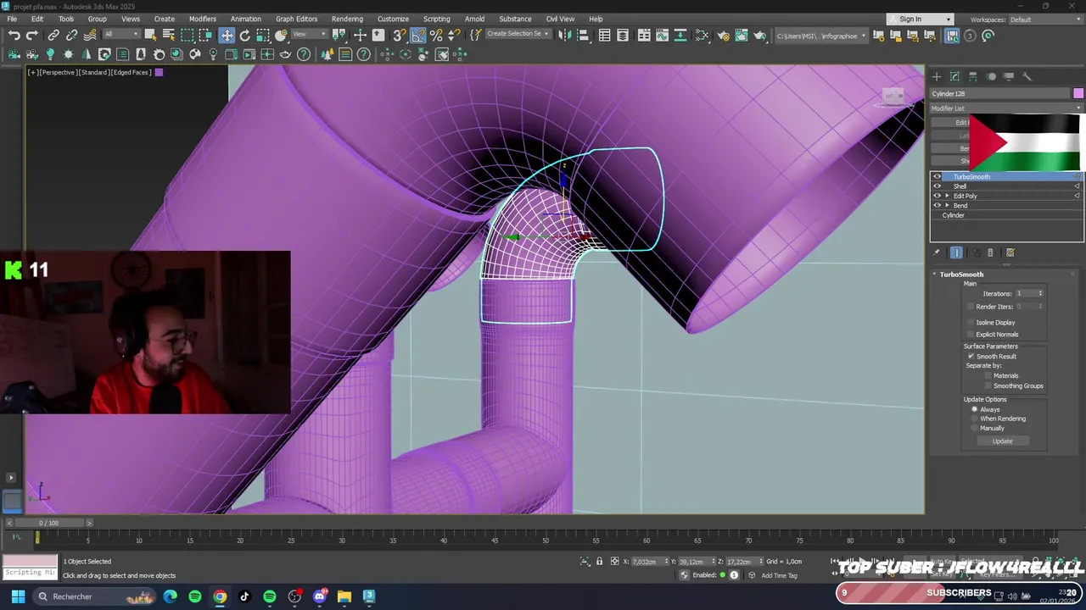Activate the Bind to Space Warp tool
Screen dimensions: 1086x610
(x=90, y=36)
